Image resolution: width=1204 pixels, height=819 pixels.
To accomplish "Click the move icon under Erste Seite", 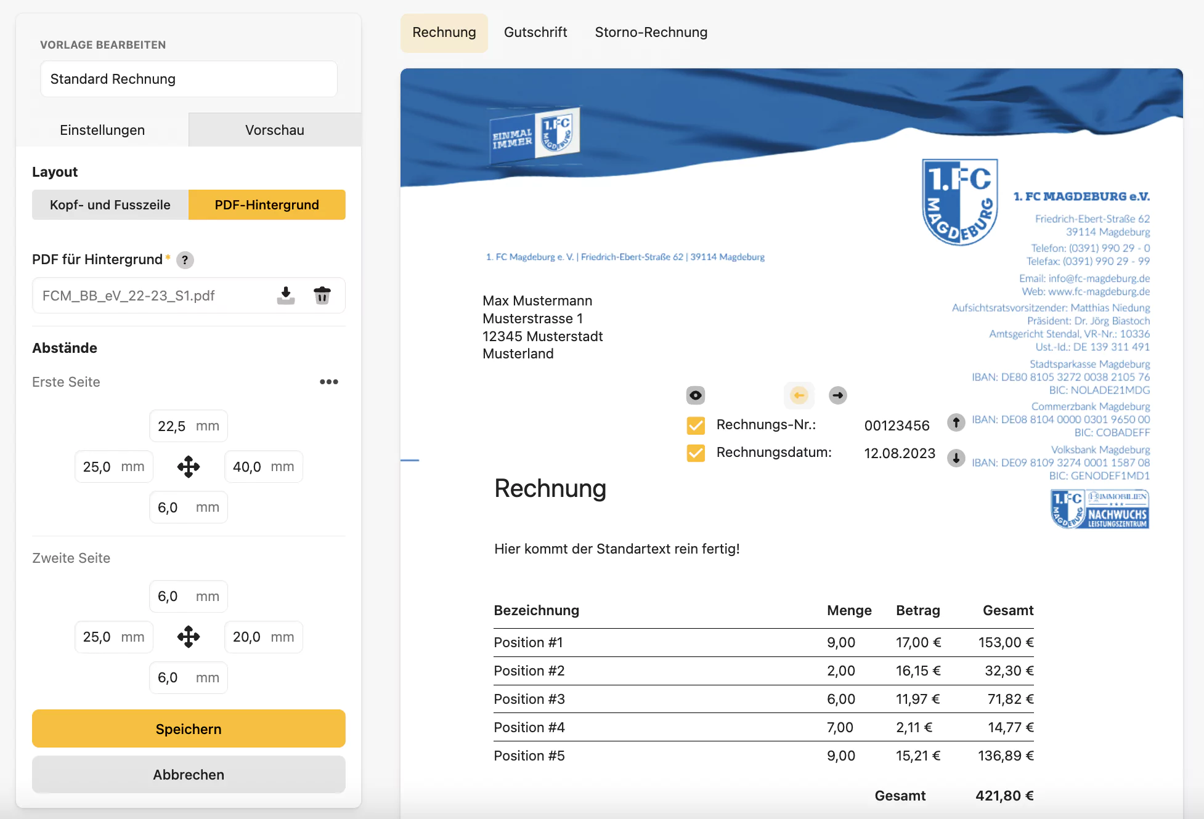I will (189, 467).
